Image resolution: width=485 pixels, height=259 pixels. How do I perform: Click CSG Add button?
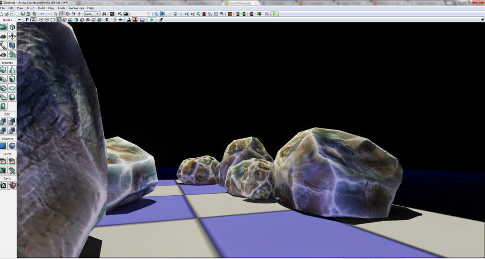3,121
